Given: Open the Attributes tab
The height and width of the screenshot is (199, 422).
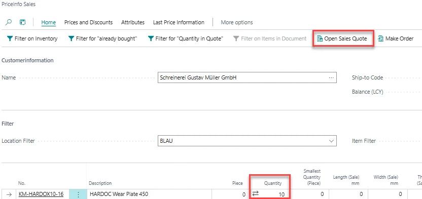Looking at the screenshot, I should (x=133, y=23).
